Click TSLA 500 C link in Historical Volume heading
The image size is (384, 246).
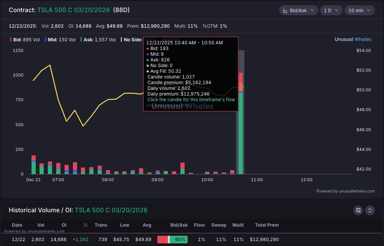(111, 210)
